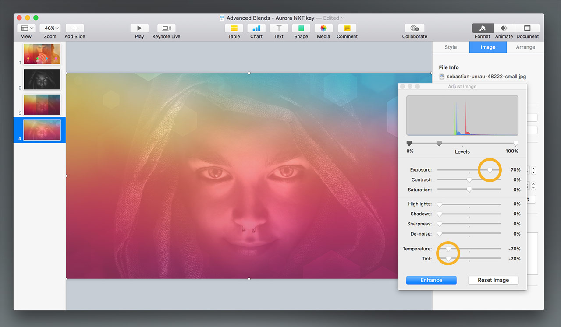Screen dimensions: 561x327
Task: Click the Add Slide plus button
Action: click(x=75, y=28)
